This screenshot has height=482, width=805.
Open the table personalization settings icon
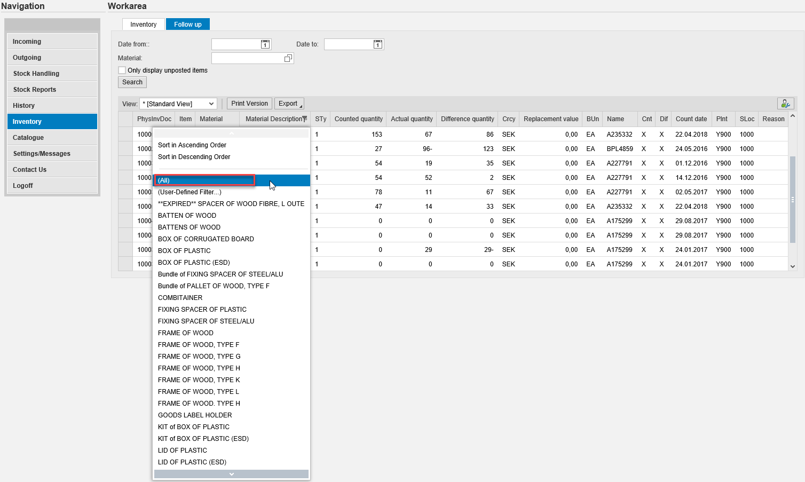(785, 104)
